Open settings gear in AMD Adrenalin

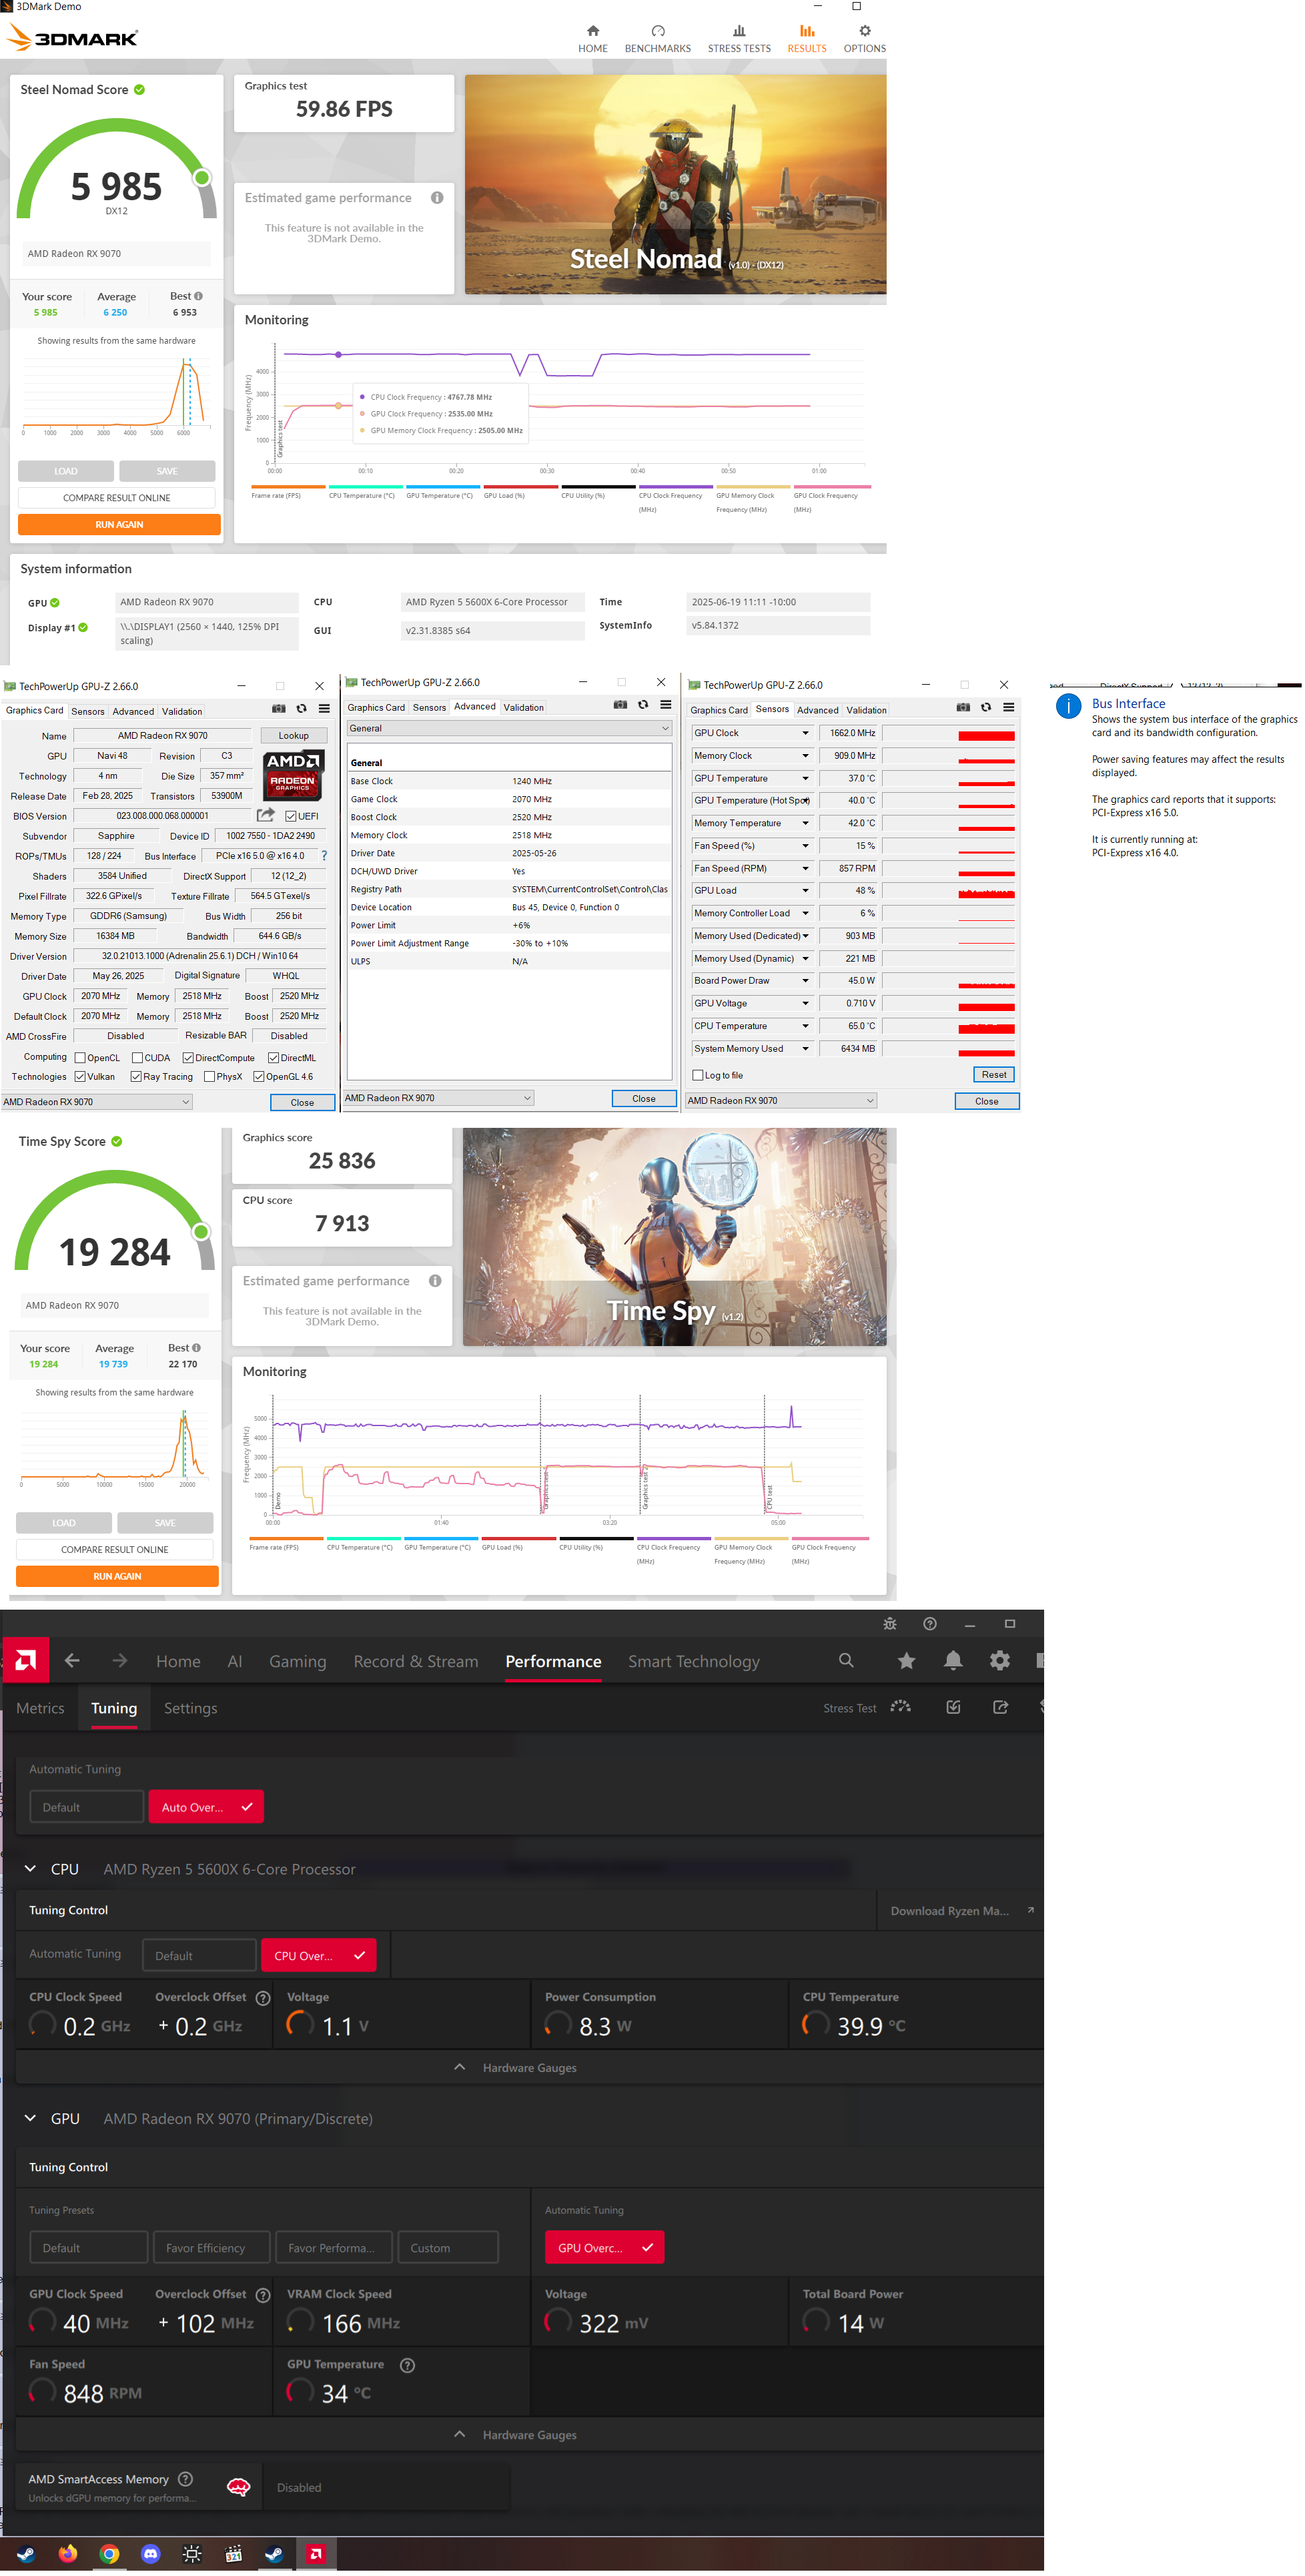999,1661
